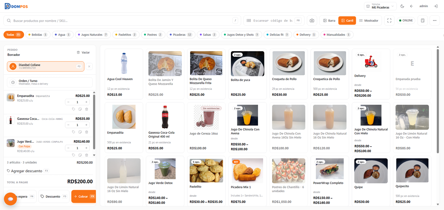This screenshot has height=210, width=444.
Task: Filter by Delicias fit category
Action: coord(277,35)
